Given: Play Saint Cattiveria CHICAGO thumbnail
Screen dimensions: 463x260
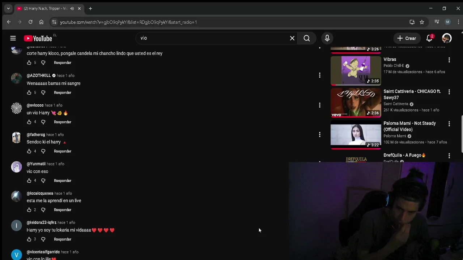Looking at the screenshot, I should (x=356, y=103).
